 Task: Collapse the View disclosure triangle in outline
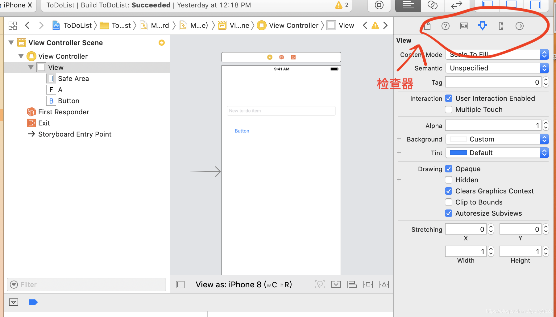pyautogui.click(x=31, y=67)
